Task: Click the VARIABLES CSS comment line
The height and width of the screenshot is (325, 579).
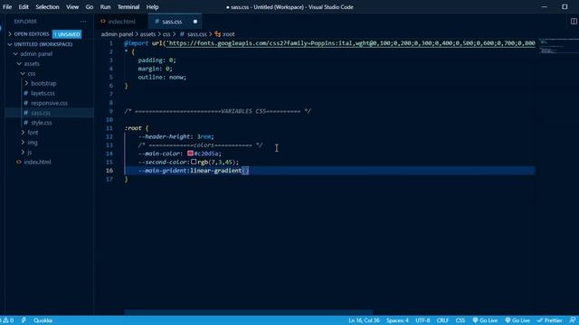Action: pyautogui.click(x=217, y=111)
